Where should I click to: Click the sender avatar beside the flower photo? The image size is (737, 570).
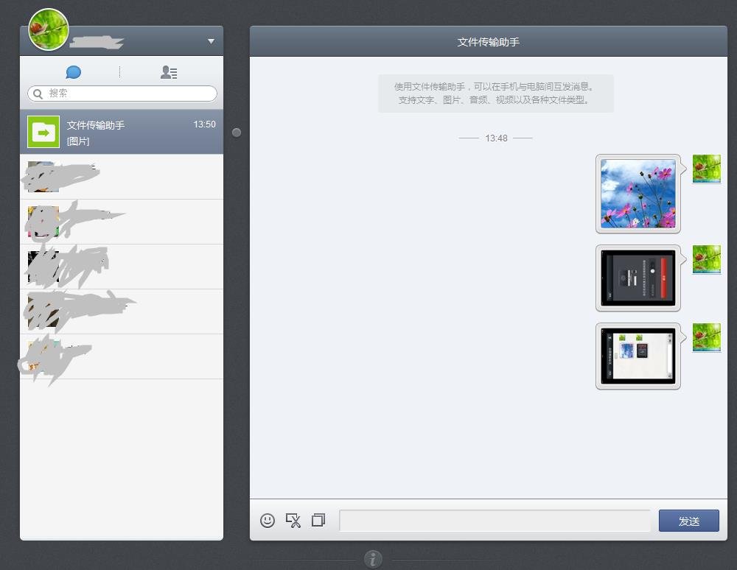click(706, 169)
